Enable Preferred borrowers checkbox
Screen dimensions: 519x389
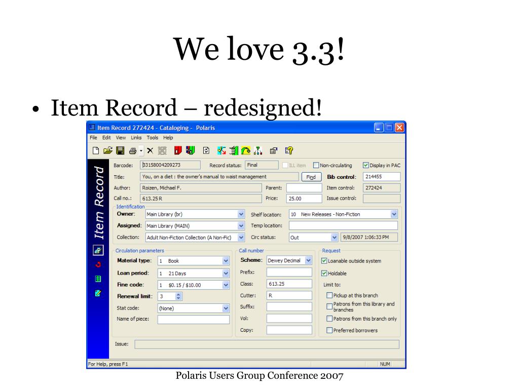tap(329, 330)
